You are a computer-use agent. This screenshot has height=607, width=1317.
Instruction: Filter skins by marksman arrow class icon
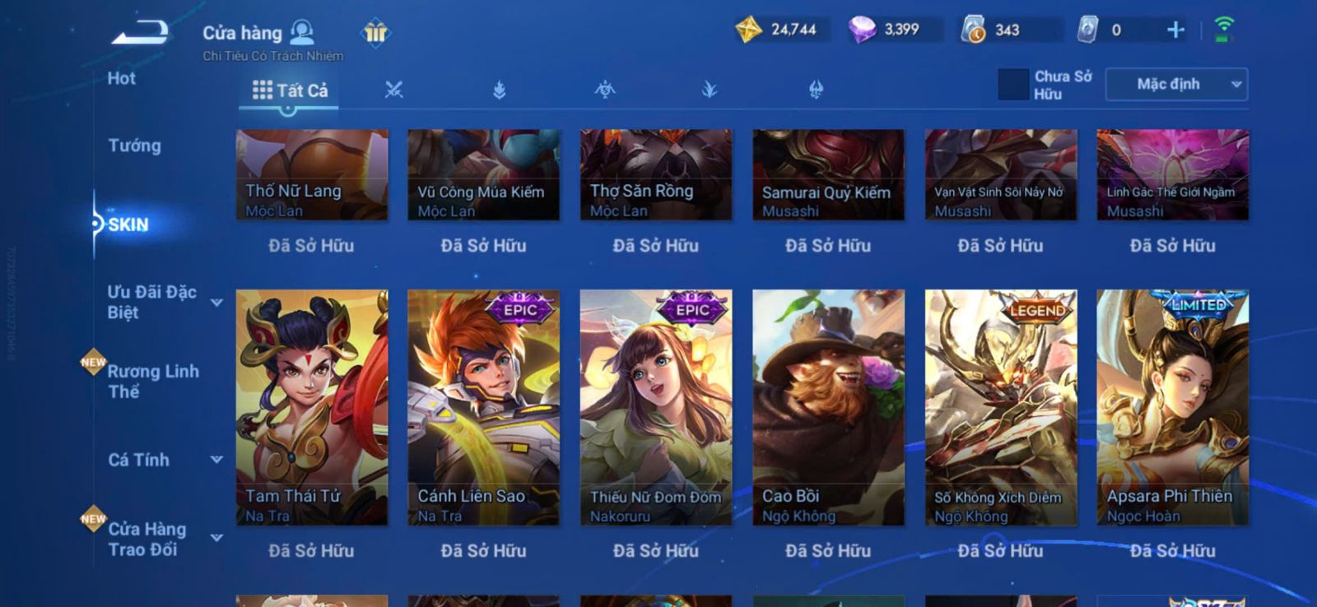tap(710, 90)
